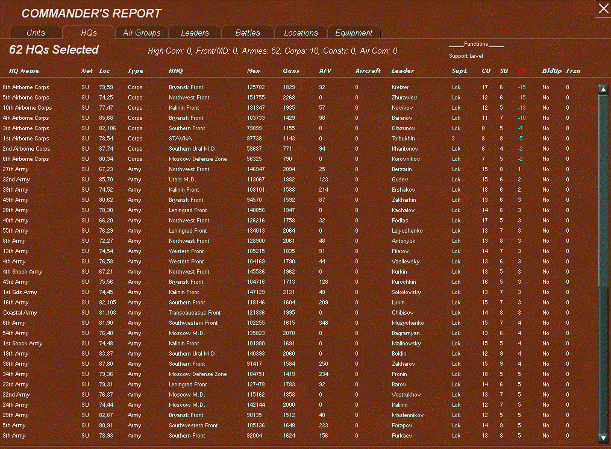Click Moscow Defense Zone for 6th Airborne Corps
This screenshot has height=449, width=611.
click(x=198, y=159)
